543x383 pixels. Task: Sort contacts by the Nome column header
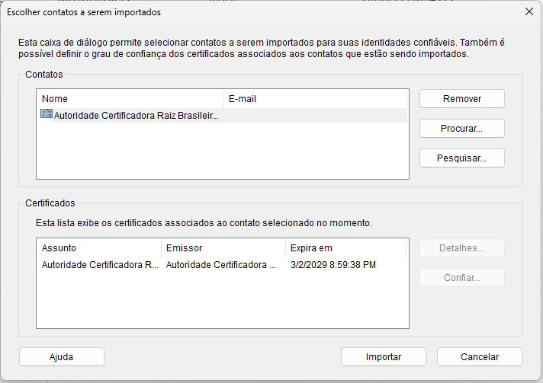[130, 99]
